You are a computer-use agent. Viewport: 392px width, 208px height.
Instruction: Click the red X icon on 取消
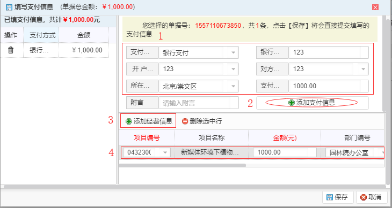click(364, 197)
